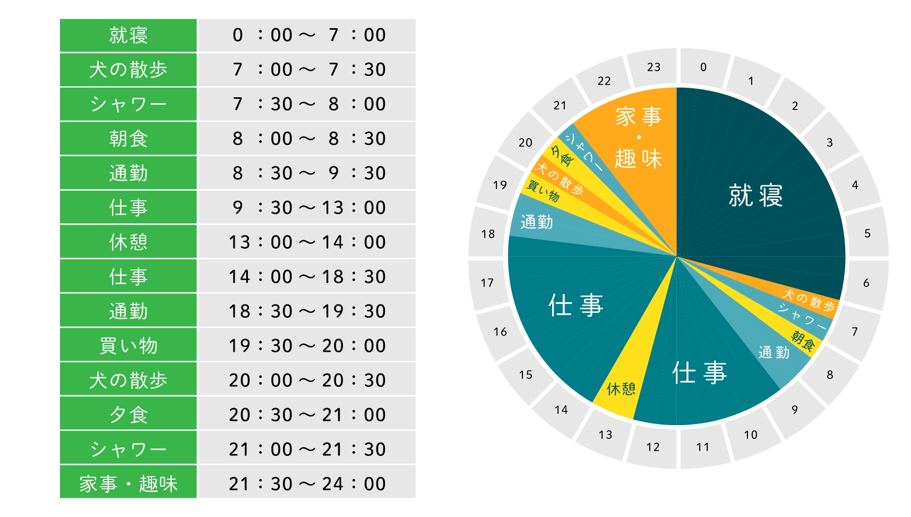This screenshot has width=911, height=517.
Task: Click the 7:00～7:30 time cell
Action: click(307, 70)
